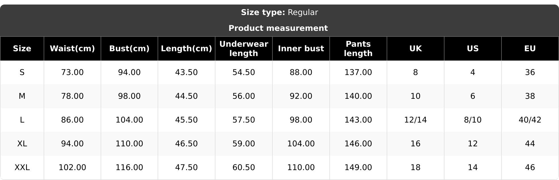Select the XXL size row label
Viewport: 559px width, 180px height.
pos(22,168)
